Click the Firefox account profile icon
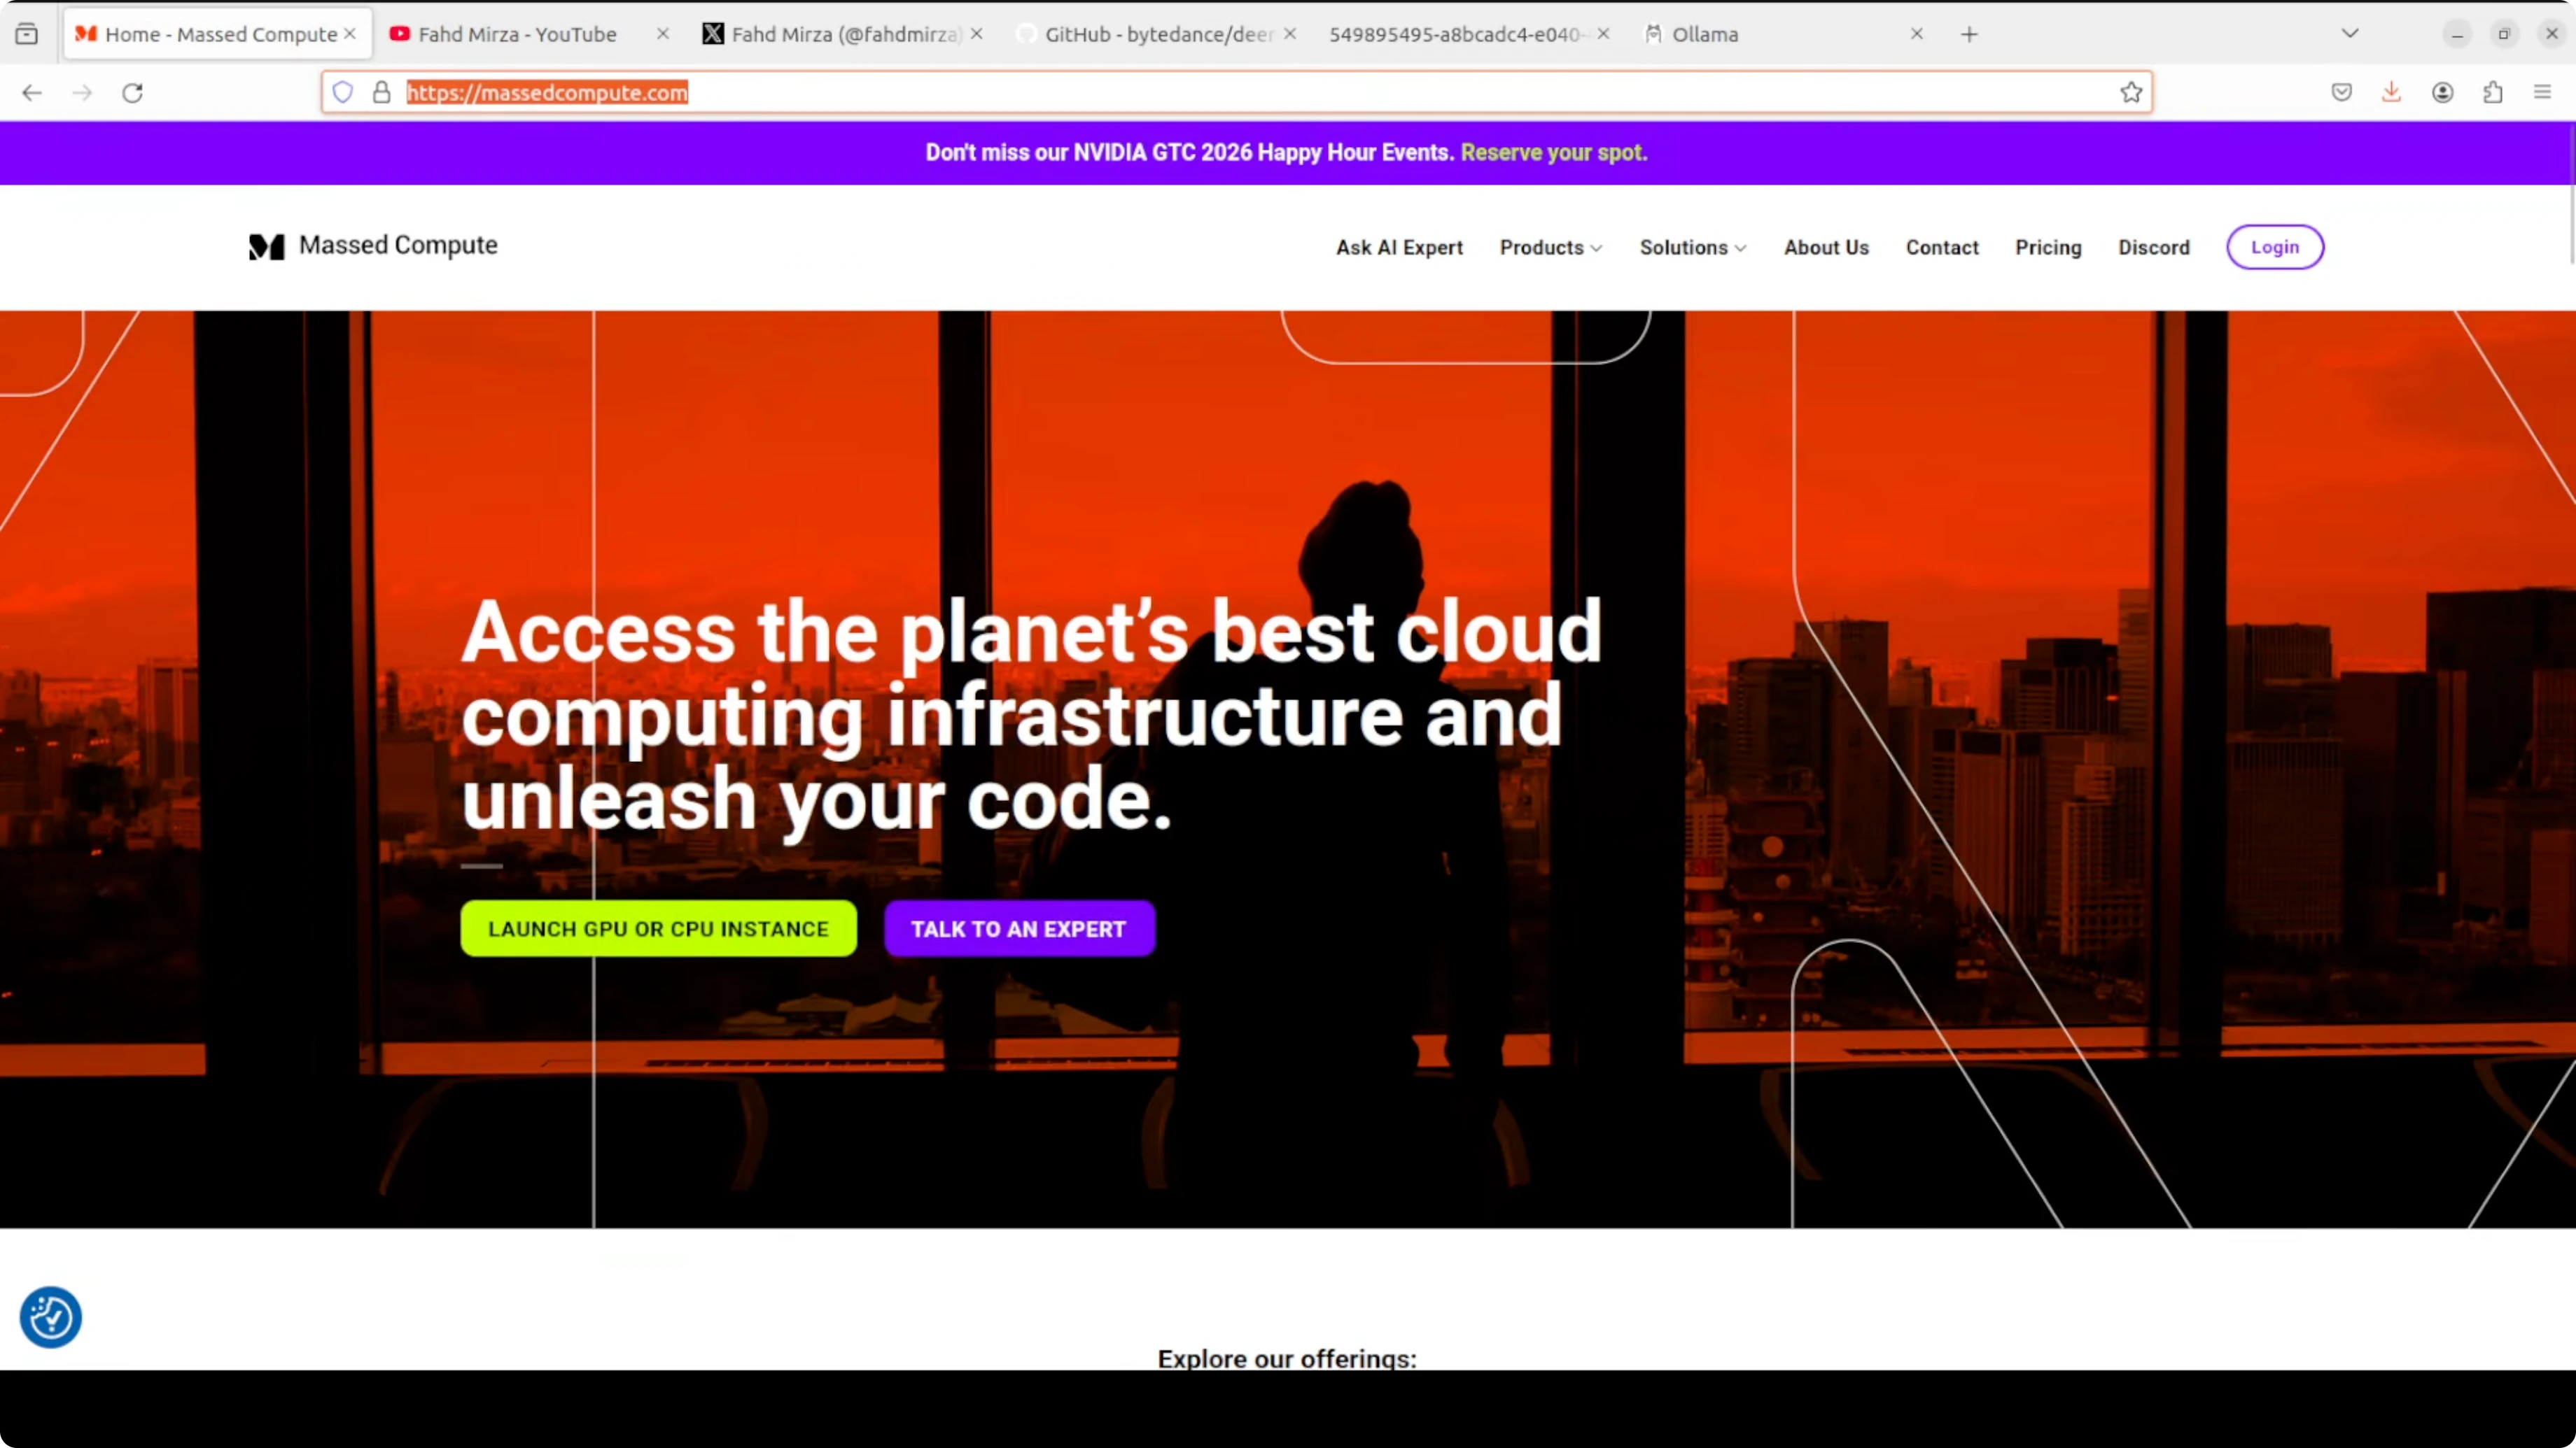The width and height of the screenshot is (2576, 1448). 2442,93
